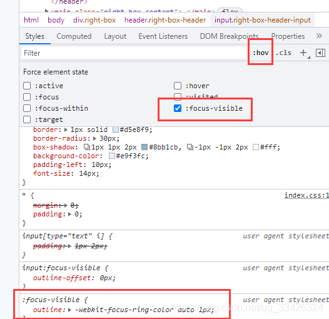Toggle the computed styles sidebar icon
Image resolution: width=329 pixels, height=319 pixels.
click(320, 53)
